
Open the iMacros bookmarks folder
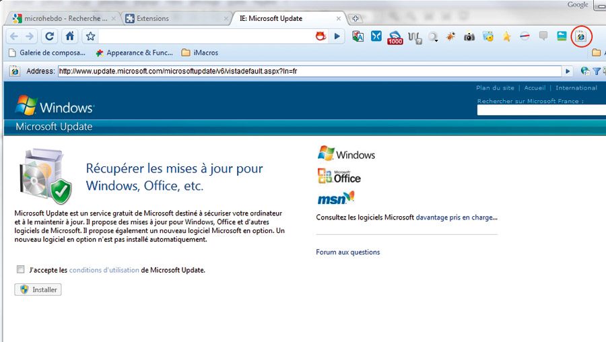(x=200, y=53)
